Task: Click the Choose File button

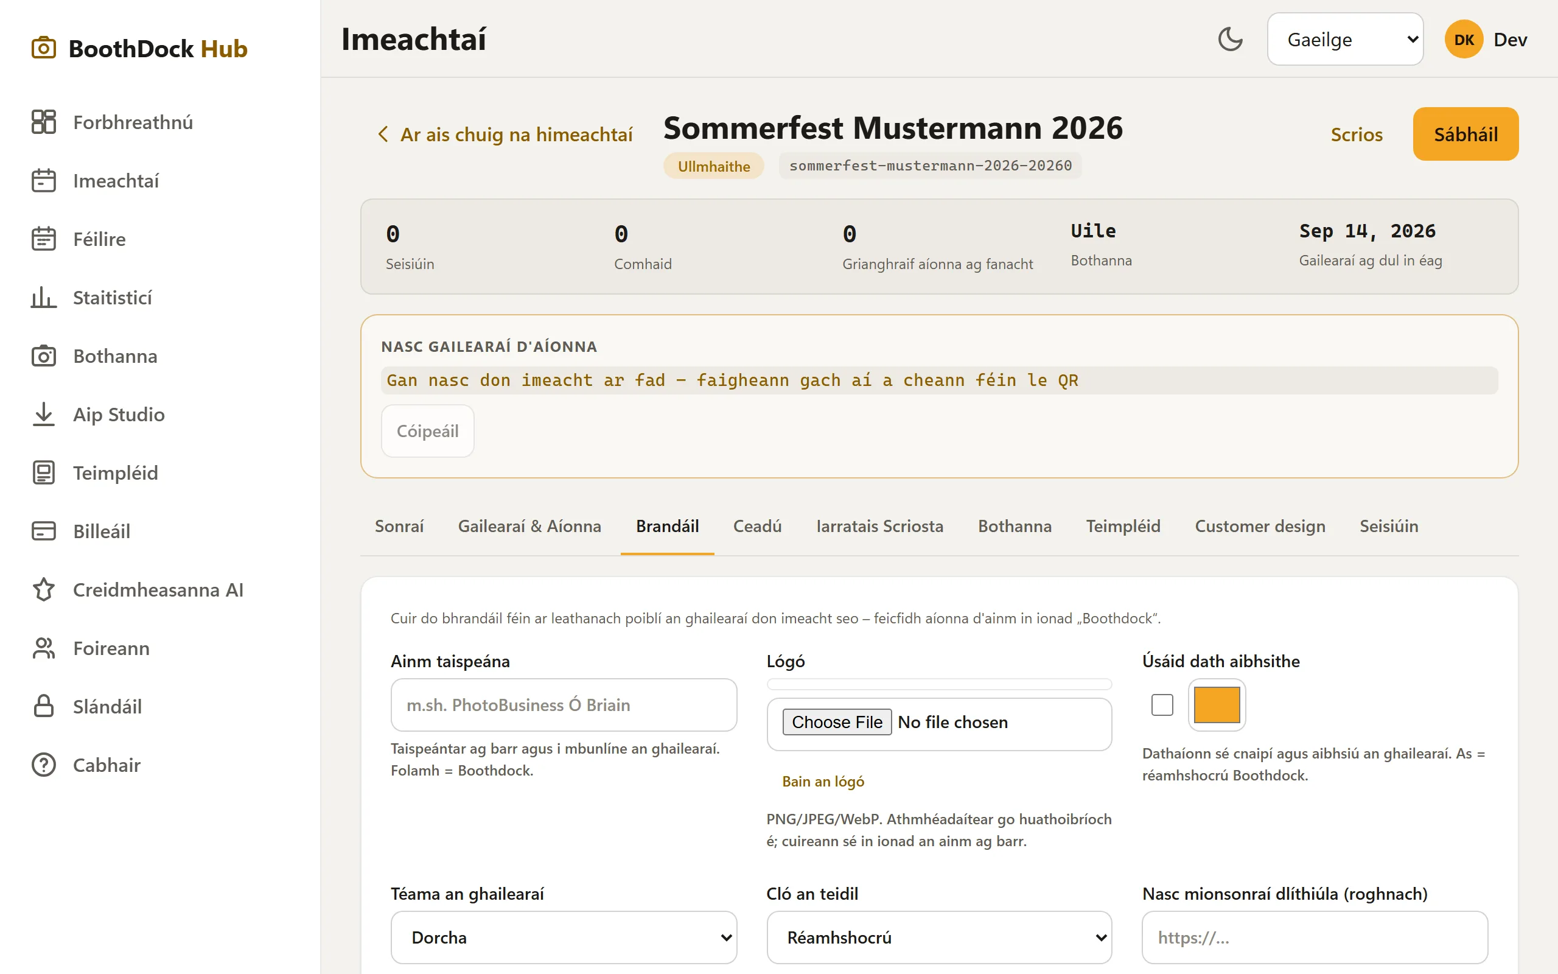Action: pos(836,722)
